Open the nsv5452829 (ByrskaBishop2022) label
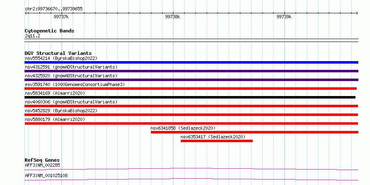 [61, 111]
